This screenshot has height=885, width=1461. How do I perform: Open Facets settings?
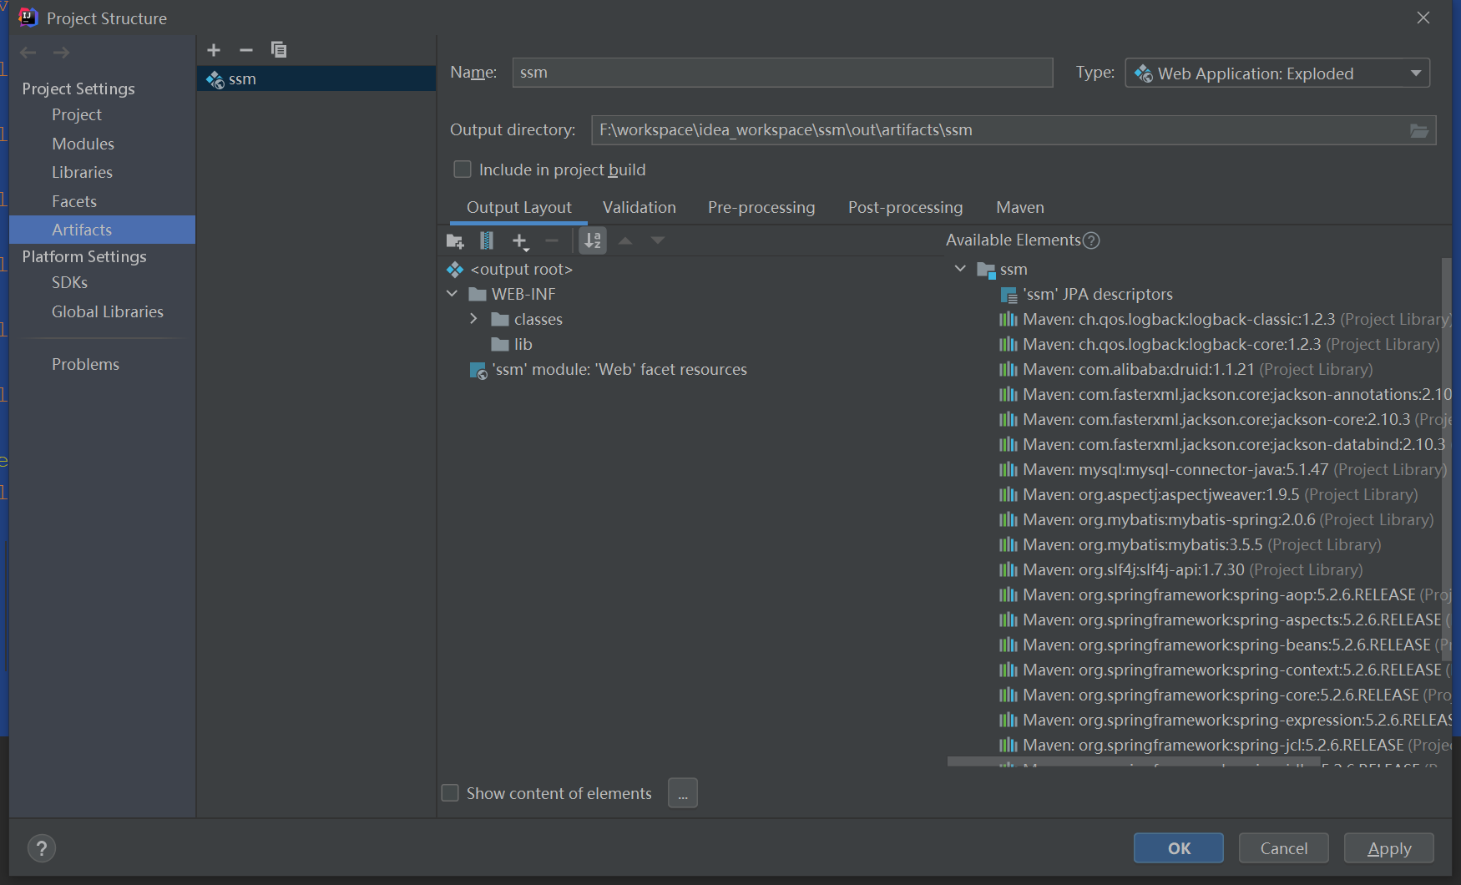click(74, 201)
